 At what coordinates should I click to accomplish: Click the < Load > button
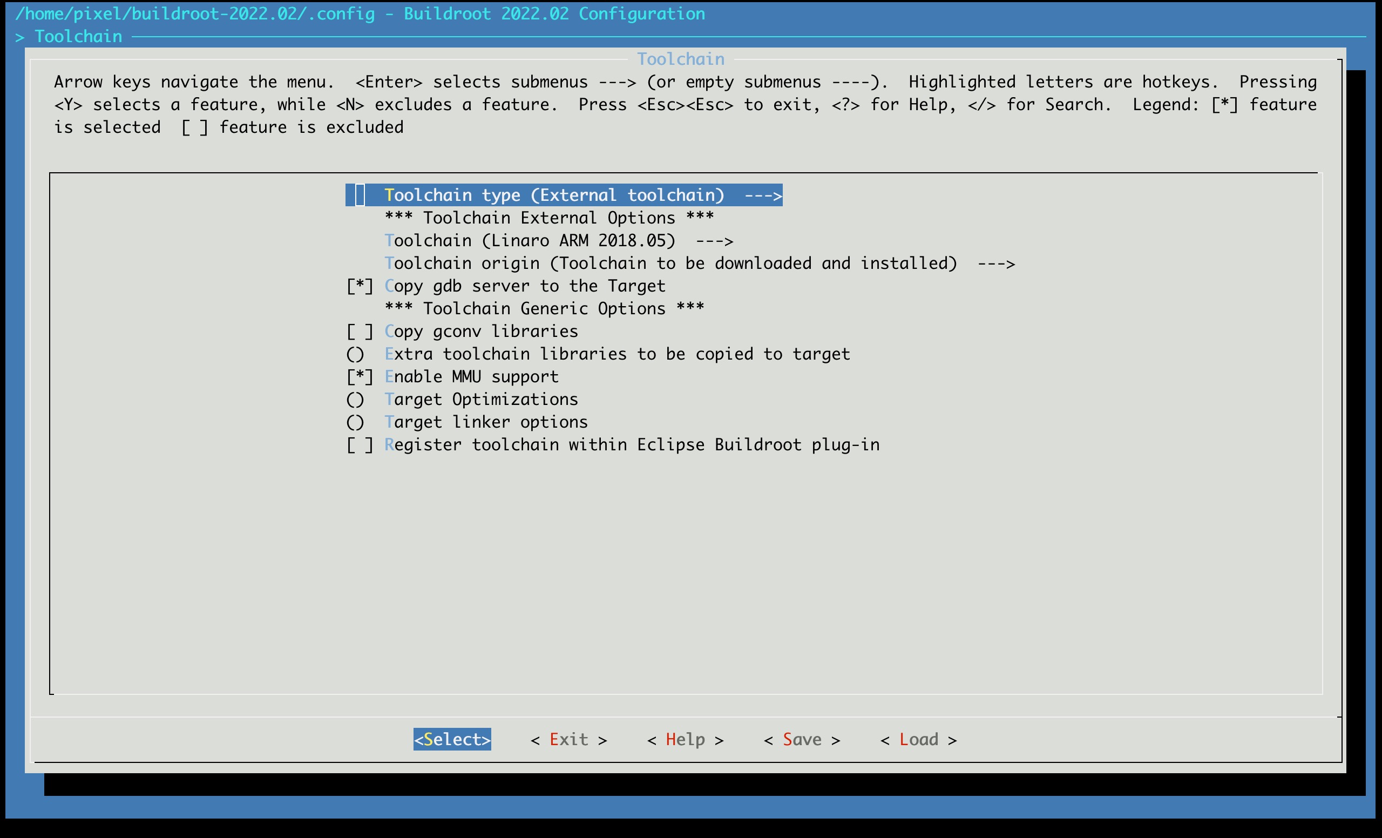tap(919, 739)
